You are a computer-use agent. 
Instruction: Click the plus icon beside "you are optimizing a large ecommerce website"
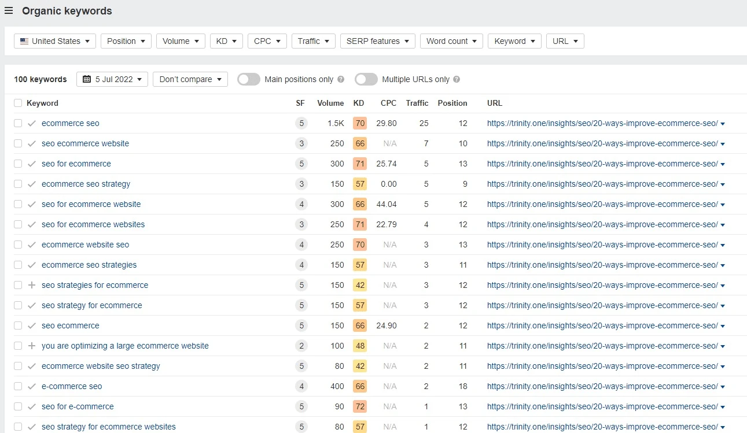(x=32, y=346)
